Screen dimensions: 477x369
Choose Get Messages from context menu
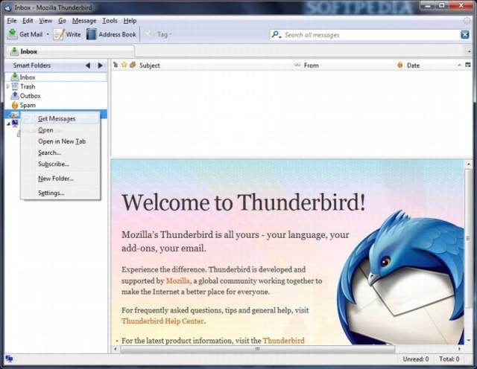(x=57, y=118)
